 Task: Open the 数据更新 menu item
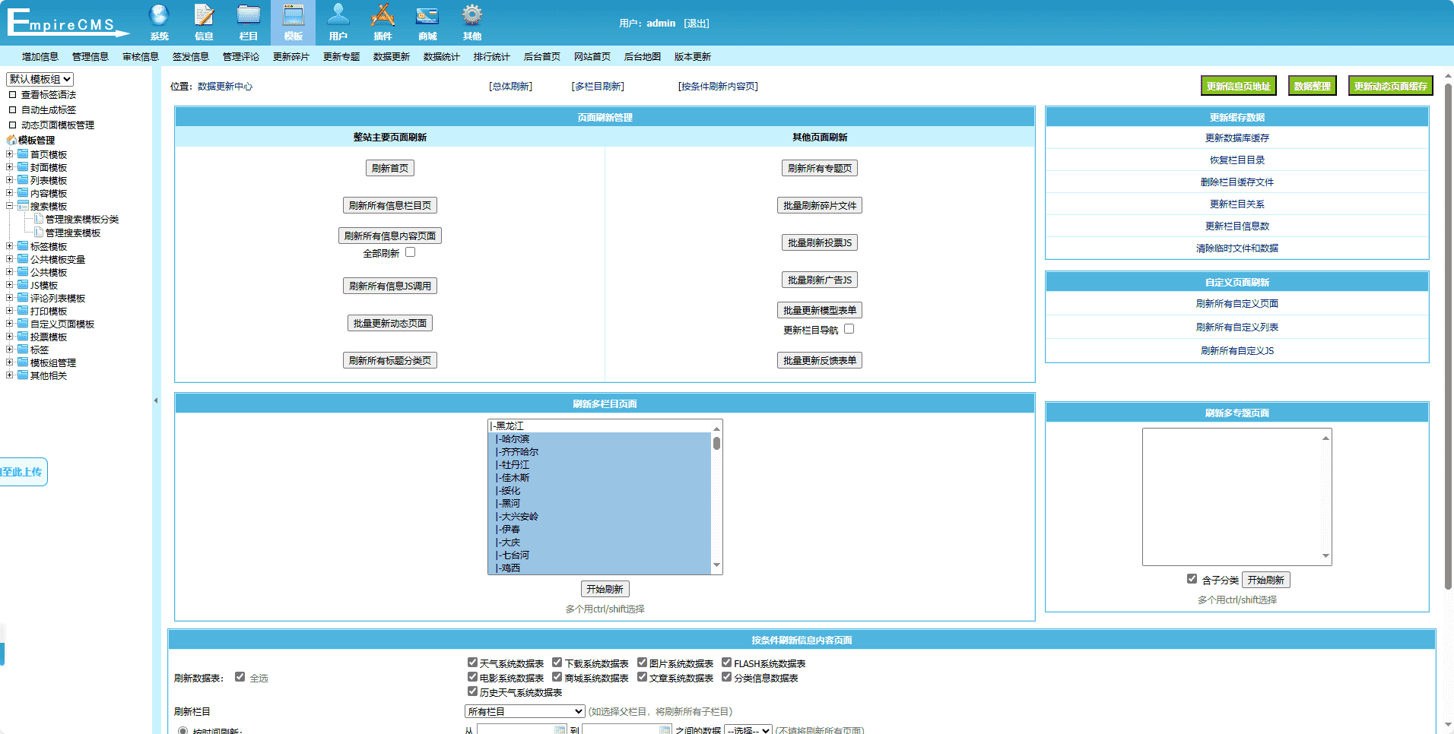tap(391, 57)
